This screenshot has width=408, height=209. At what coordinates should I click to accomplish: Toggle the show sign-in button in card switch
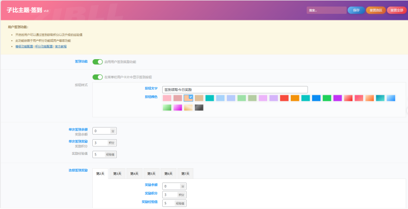click(97, 77)
